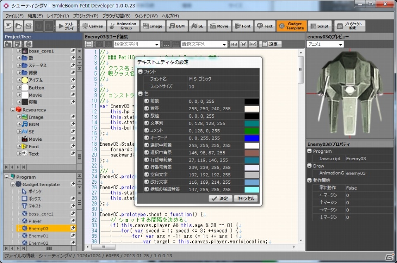Click the キーワード blue color swatch
Image resolution: width=397 pixels, height=263 pixels.
click(x=252, y=138)
